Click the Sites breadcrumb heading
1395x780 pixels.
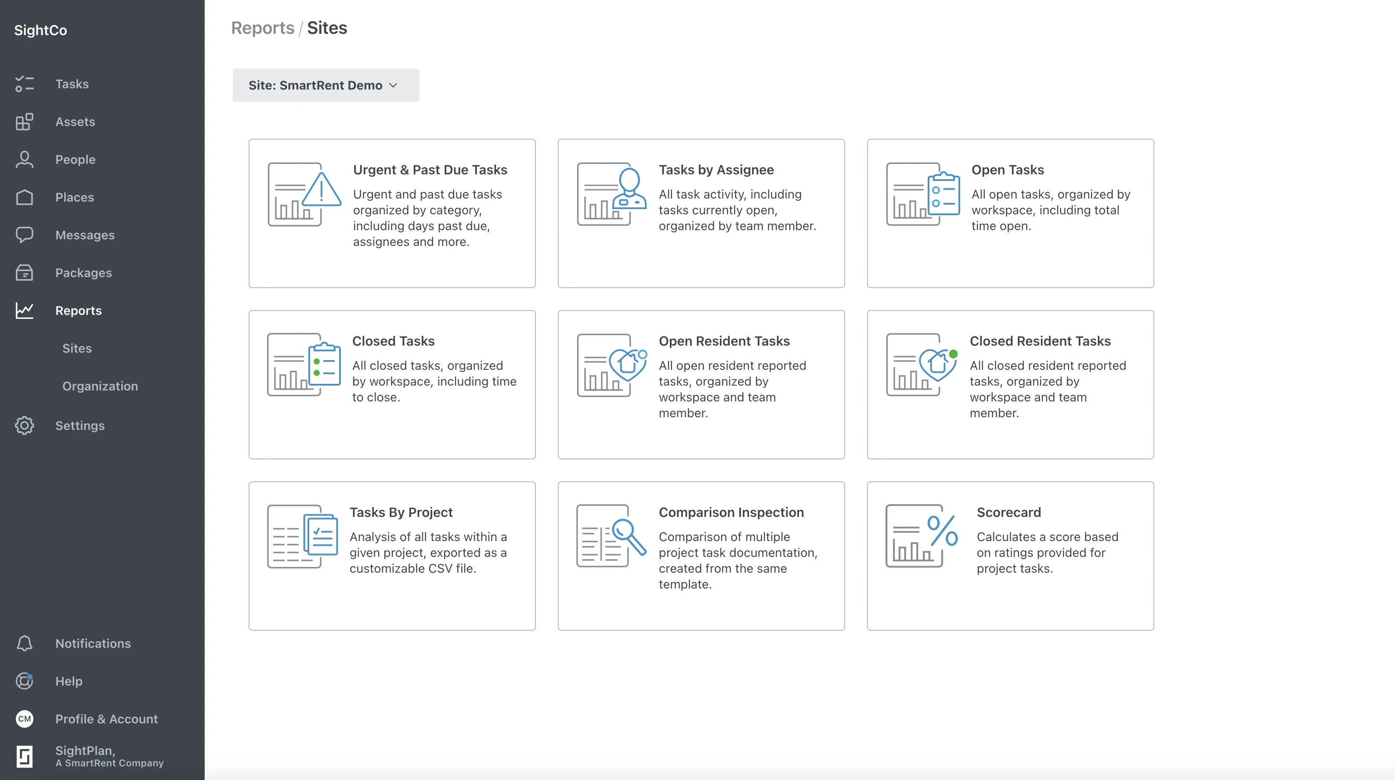coord(327,28)
